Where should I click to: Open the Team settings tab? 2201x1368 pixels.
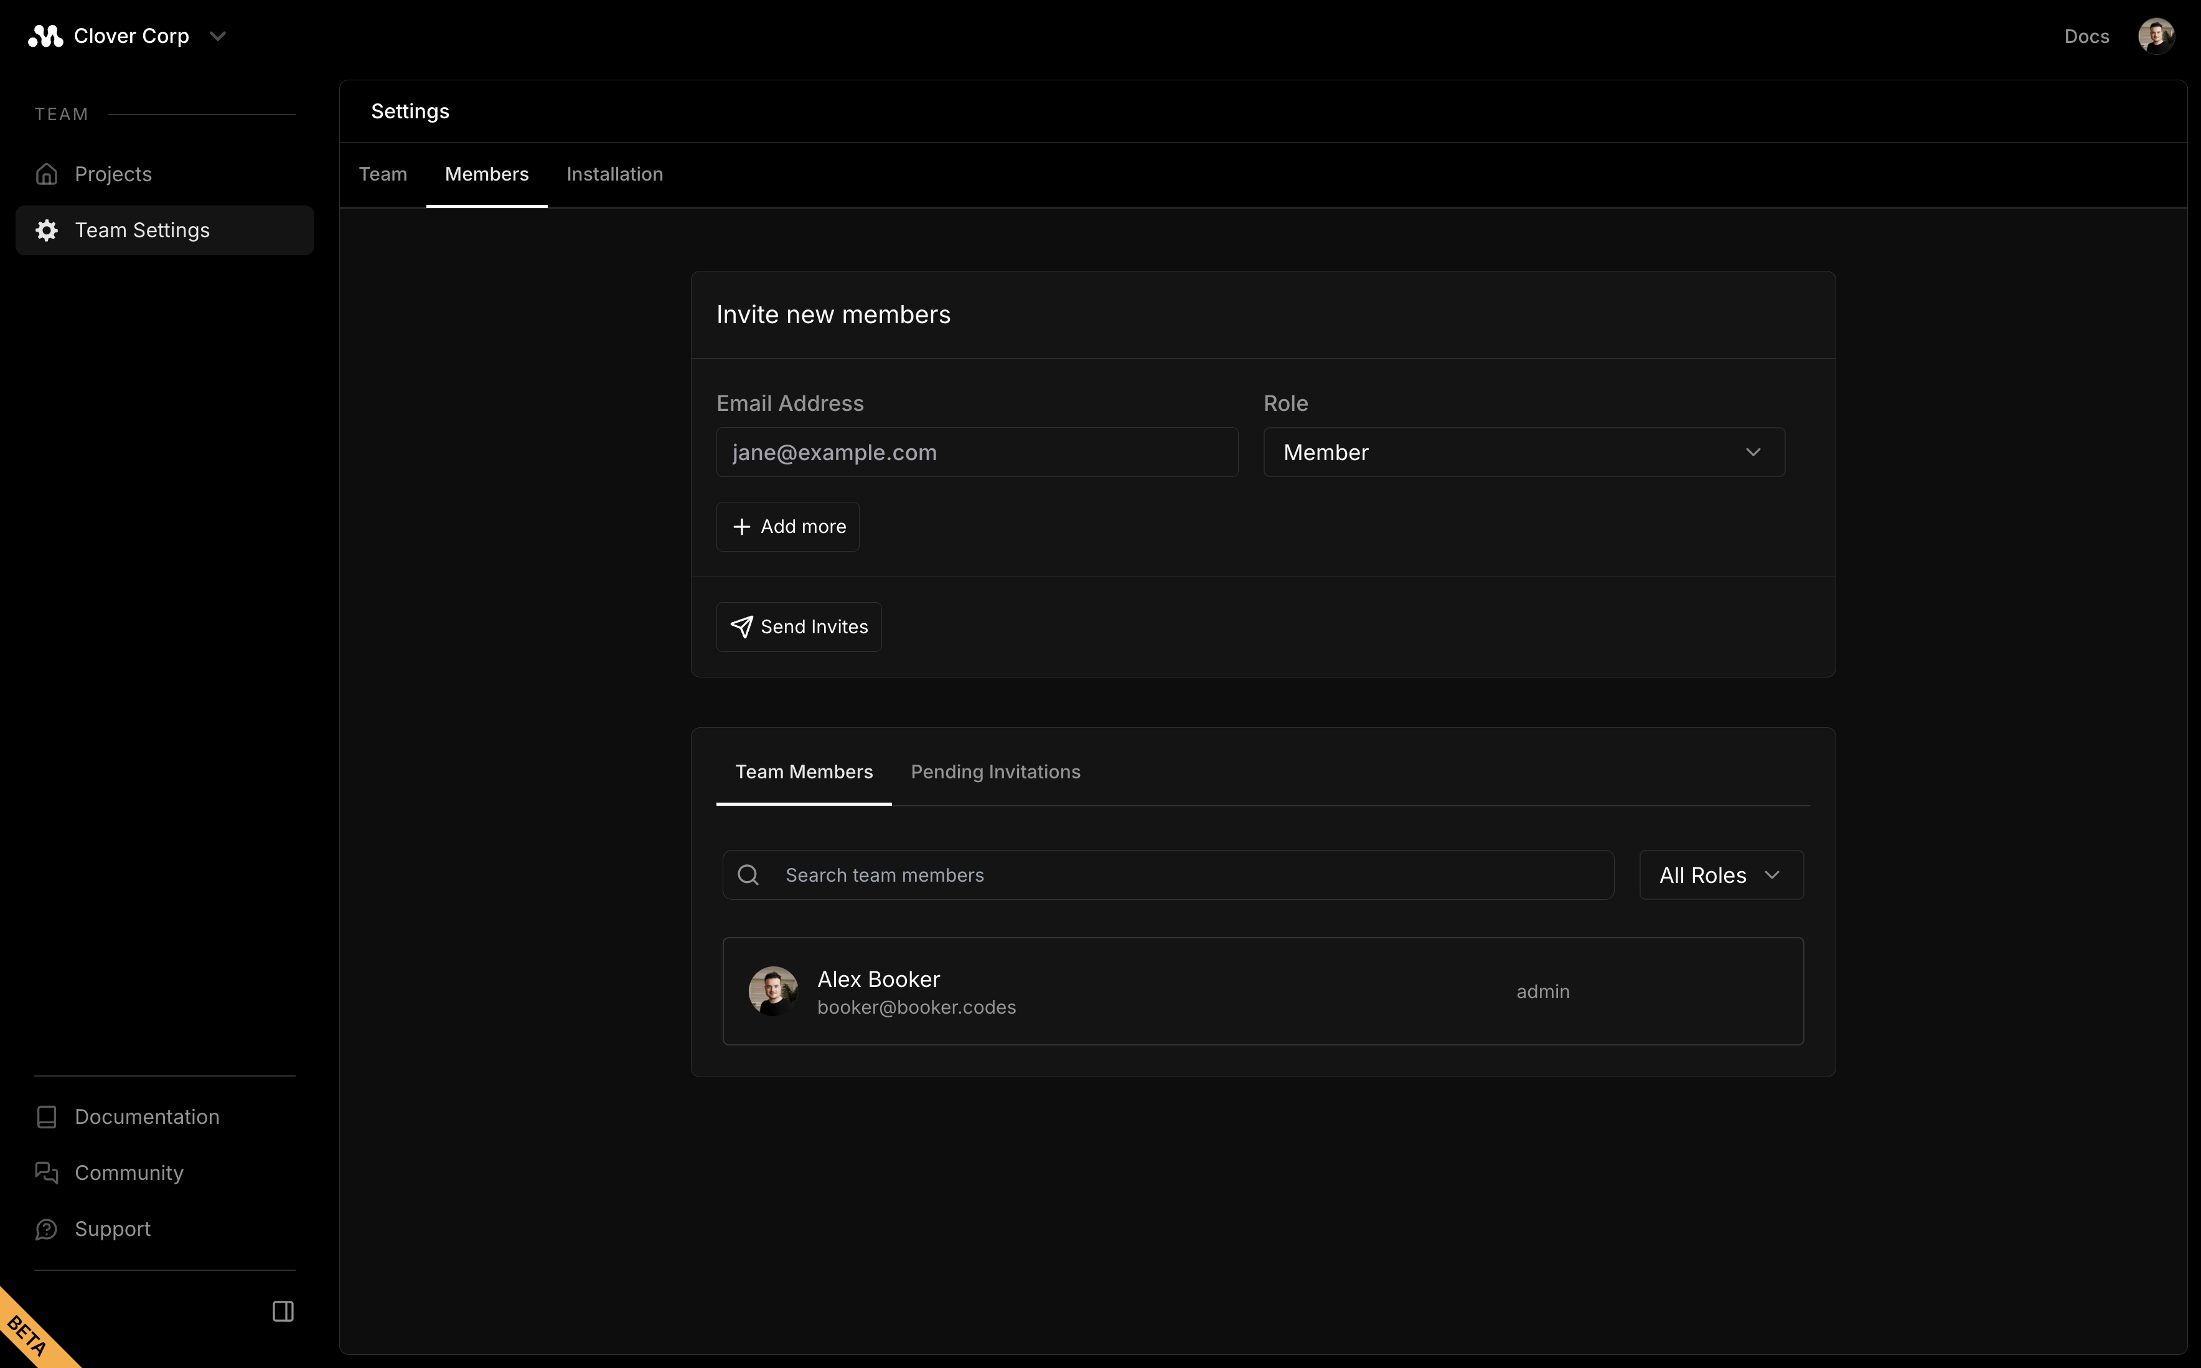383,174
